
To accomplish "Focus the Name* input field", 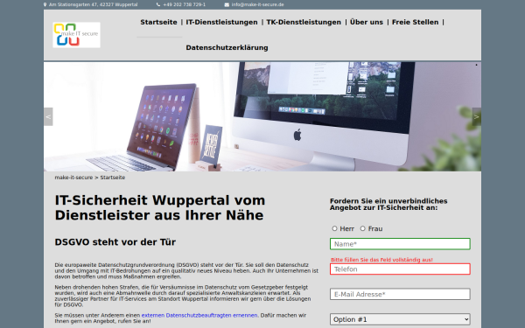I will point(400,244).
